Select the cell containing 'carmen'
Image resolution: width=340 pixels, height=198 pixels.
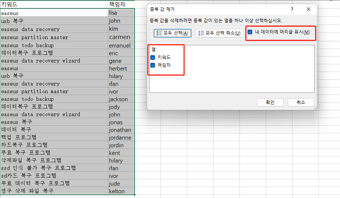121,37
